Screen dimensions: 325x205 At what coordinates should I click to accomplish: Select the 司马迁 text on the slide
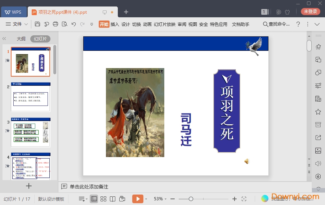[x=186, y=130]
